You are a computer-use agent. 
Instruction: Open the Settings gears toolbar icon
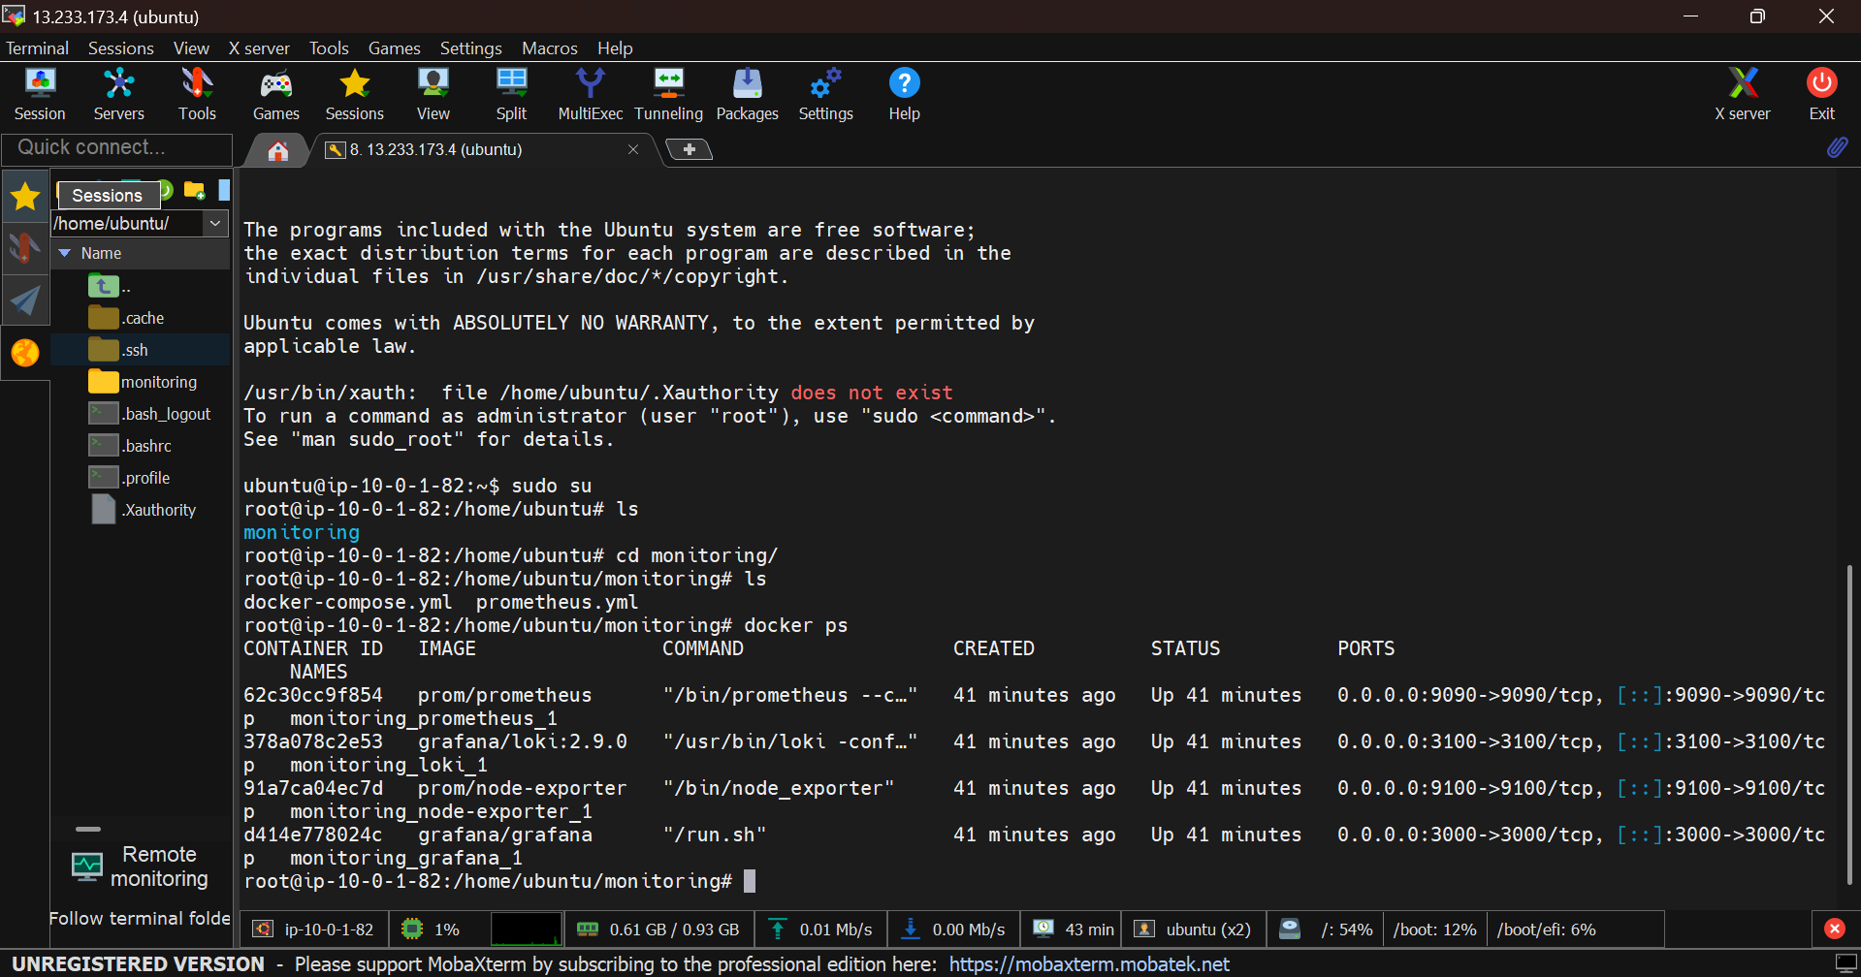tap(825, 94)
